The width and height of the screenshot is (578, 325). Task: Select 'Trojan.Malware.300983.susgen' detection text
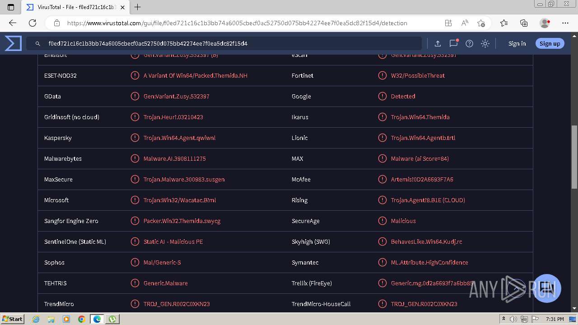(x=184, y=179)
